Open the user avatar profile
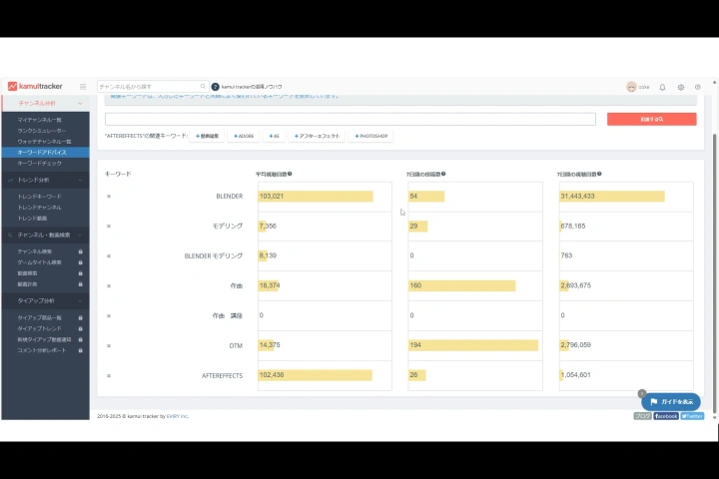Image resolution: width=719 pixels, height=479 pixels. [631, 87]
